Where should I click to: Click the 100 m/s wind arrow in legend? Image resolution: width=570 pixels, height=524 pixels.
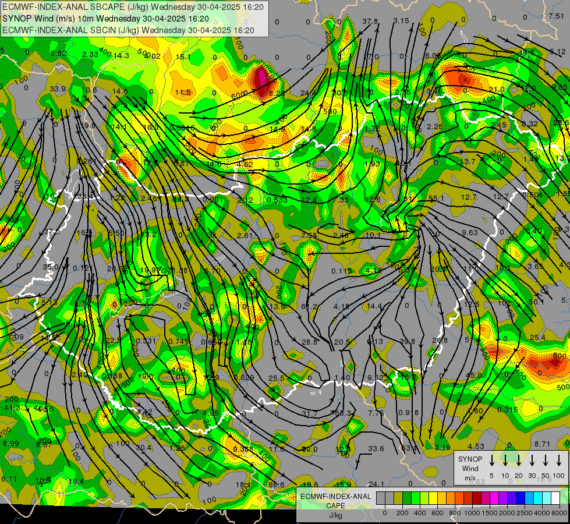[x=559, y=461]
